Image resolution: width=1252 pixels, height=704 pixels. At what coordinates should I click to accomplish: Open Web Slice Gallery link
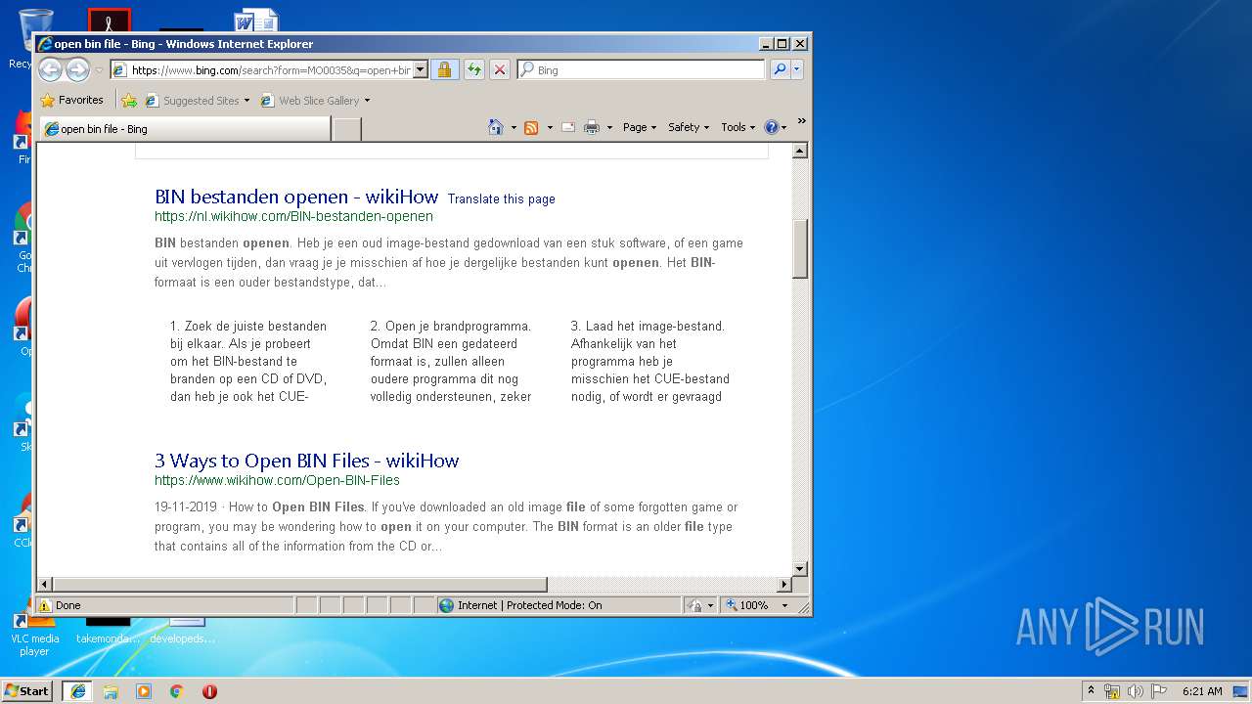click(x=310, y=100)
